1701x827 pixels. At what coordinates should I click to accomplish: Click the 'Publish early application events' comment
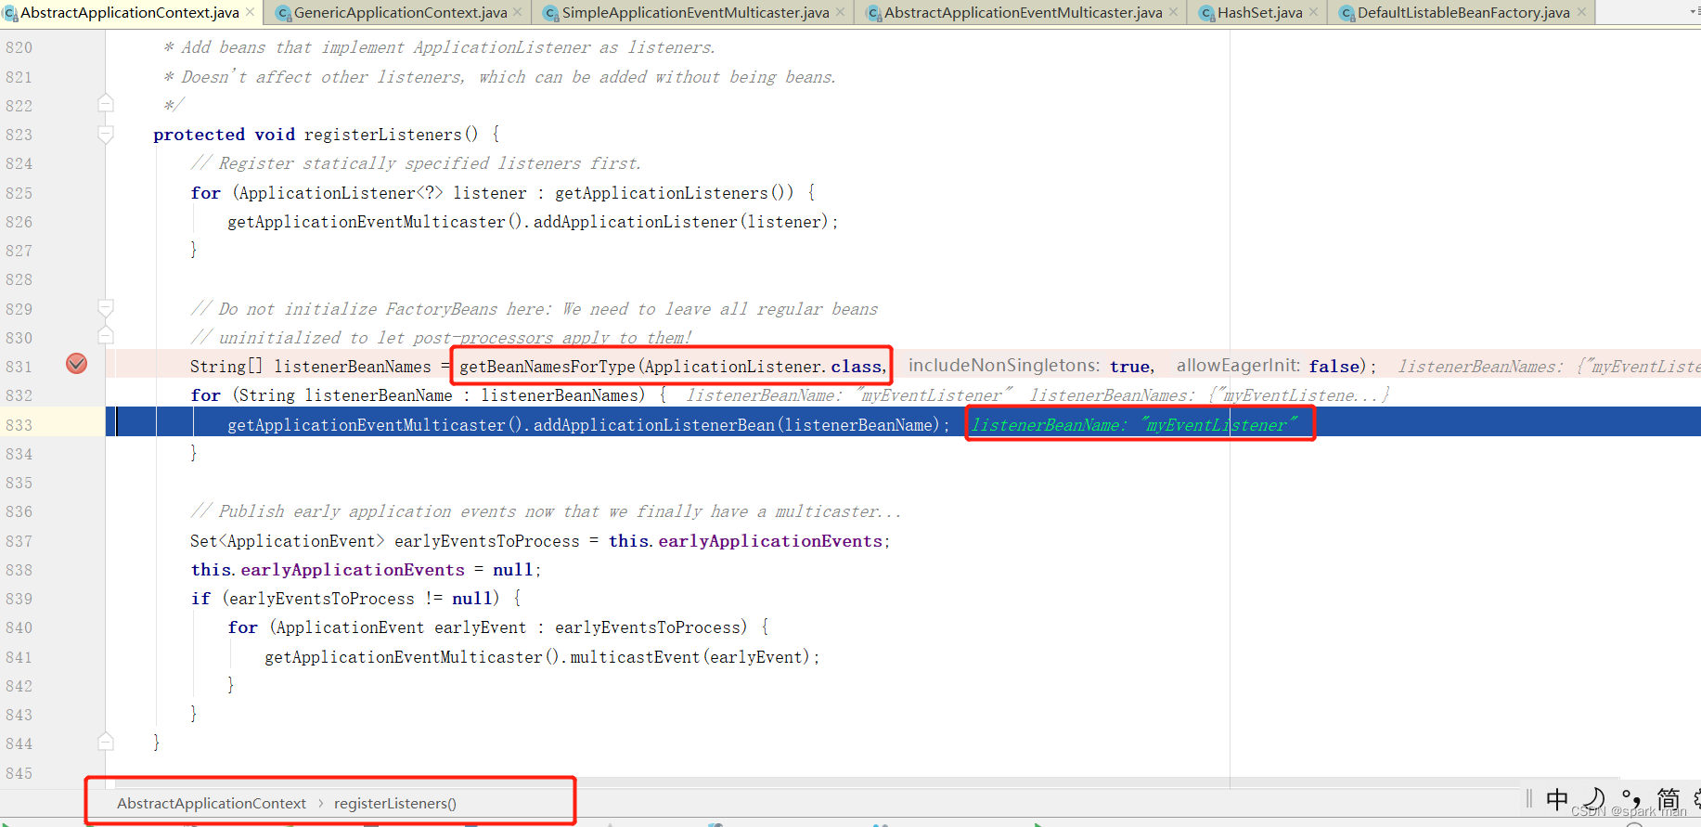pos(546,511)
